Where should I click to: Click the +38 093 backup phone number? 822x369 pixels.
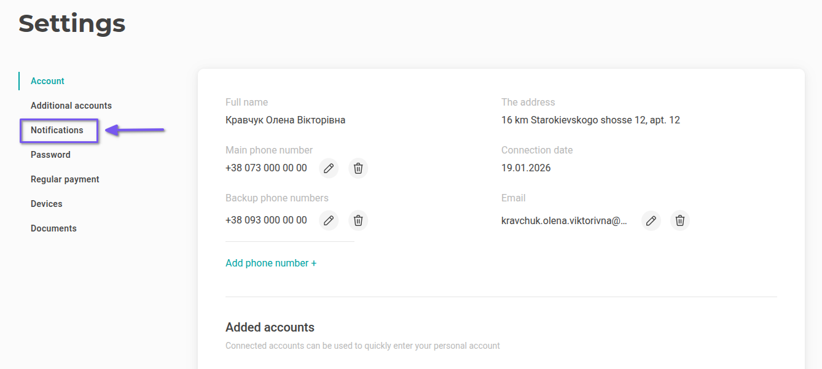tap(266, 220)
